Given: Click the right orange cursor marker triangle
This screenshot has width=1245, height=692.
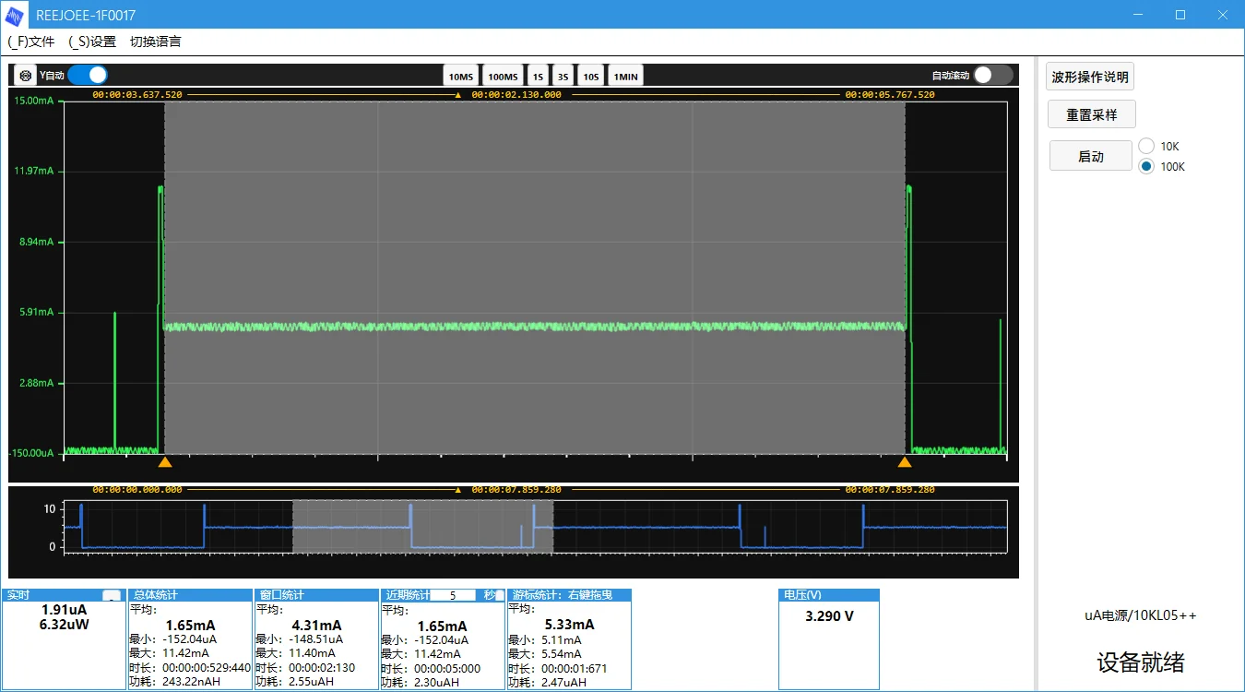Looking at the screenshot, I should pyautogui.click(x=905, y=461).
